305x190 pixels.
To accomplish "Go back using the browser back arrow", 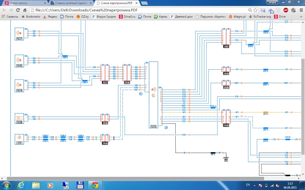I will click(x=4, y=10).
